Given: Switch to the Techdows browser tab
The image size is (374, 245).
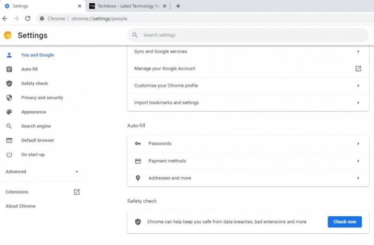Looking at the screenshot, I should 126,6.
